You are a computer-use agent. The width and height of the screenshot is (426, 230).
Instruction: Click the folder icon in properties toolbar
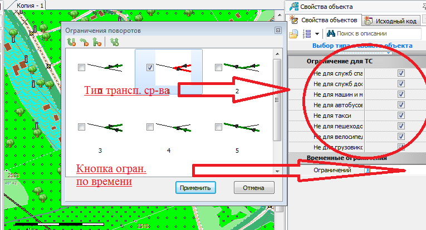click(294, 34)
